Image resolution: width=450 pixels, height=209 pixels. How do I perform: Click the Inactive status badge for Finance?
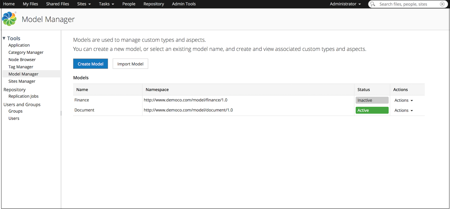[372, 100]
